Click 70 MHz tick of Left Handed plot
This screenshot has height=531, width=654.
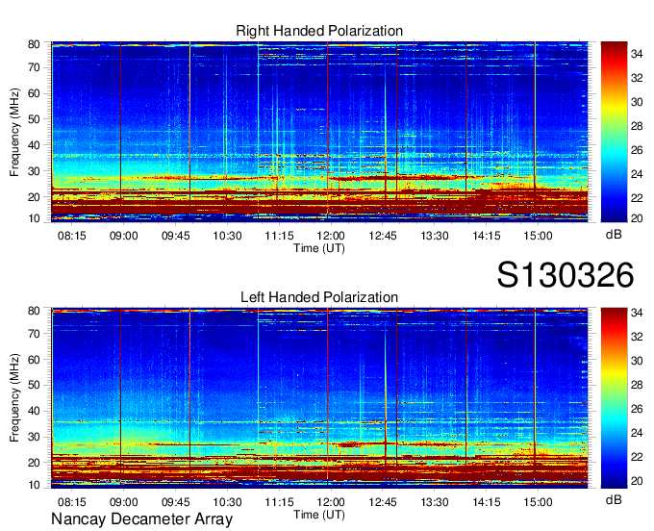tap(34, 334)
